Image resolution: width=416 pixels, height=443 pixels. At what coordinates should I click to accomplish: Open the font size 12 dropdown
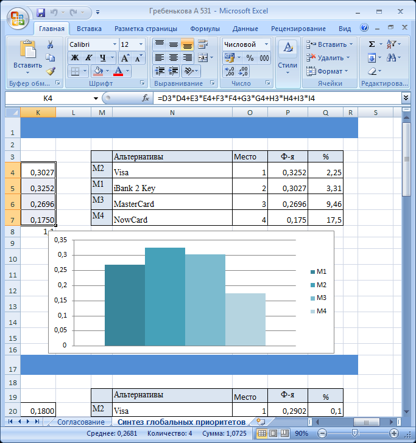pos(141,44)
